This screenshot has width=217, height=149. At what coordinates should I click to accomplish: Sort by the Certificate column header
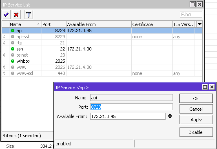pyautogui.click(x=152, y=24)
